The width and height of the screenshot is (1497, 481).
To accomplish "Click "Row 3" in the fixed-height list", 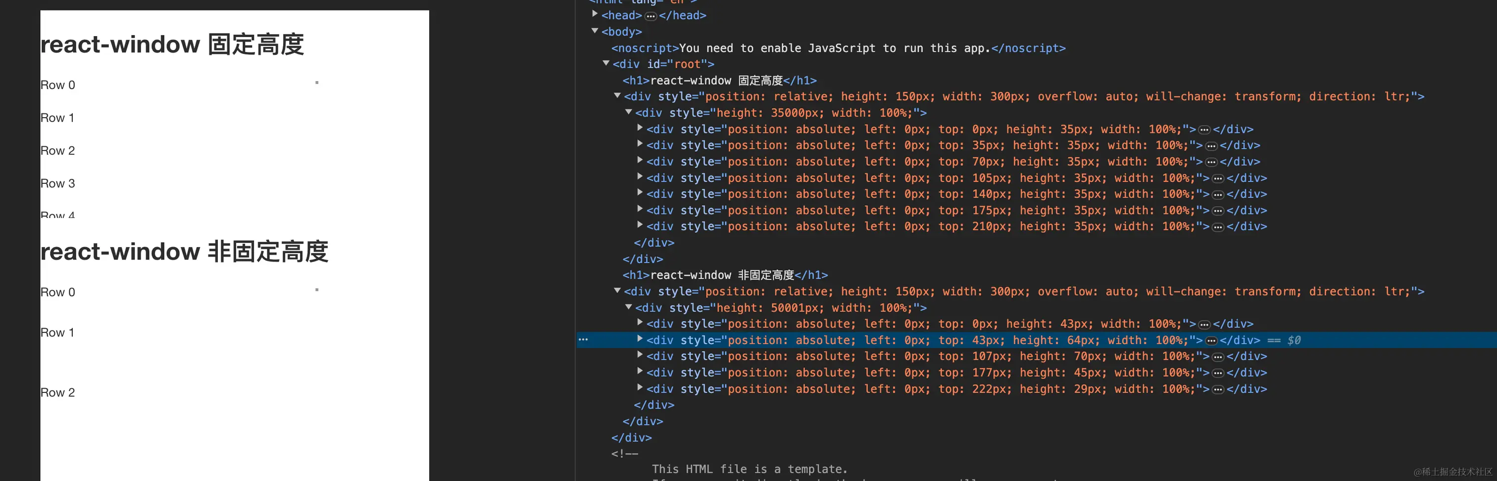I will [x=57, y=183].
